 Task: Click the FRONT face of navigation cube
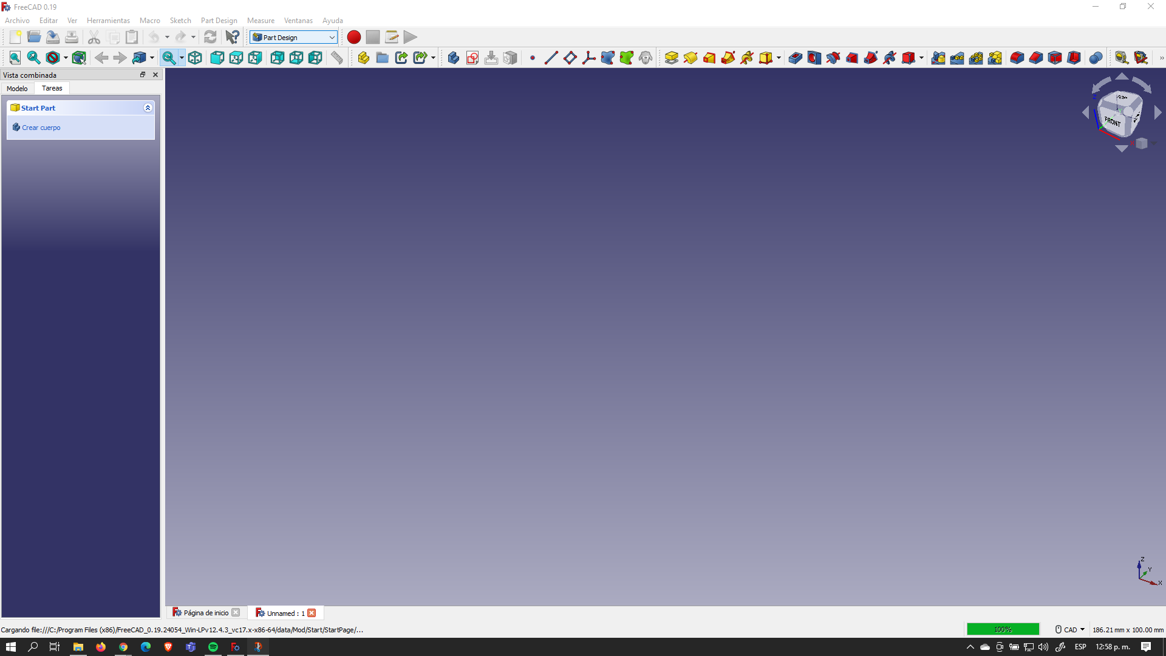(x=1113, y=121)
